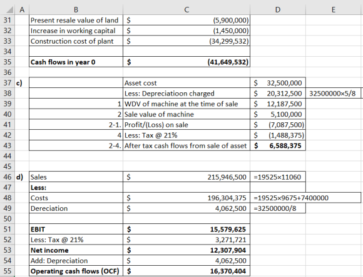Click the 3,271,721 tax value
The width and height of the screenshot is (363, 277).
point(187,240)
